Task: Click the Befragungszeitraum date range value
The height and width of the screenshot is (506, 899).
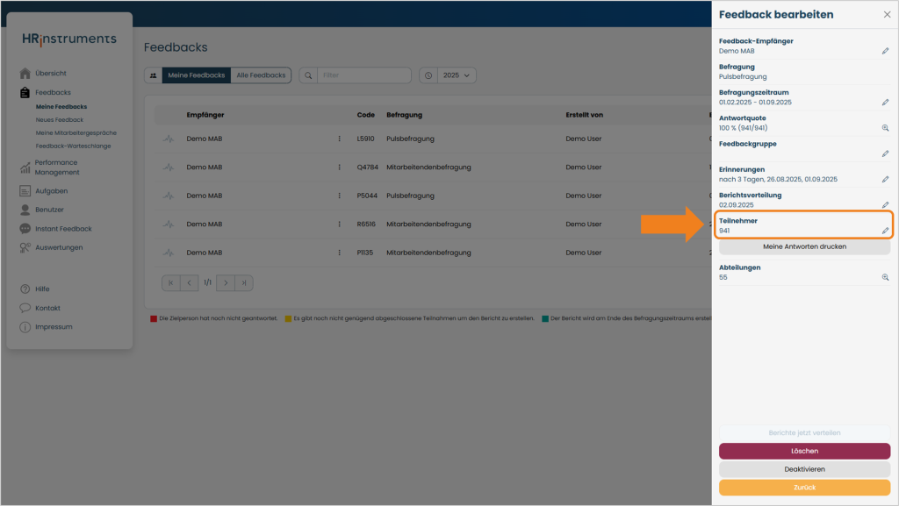Action: [755, 103]
